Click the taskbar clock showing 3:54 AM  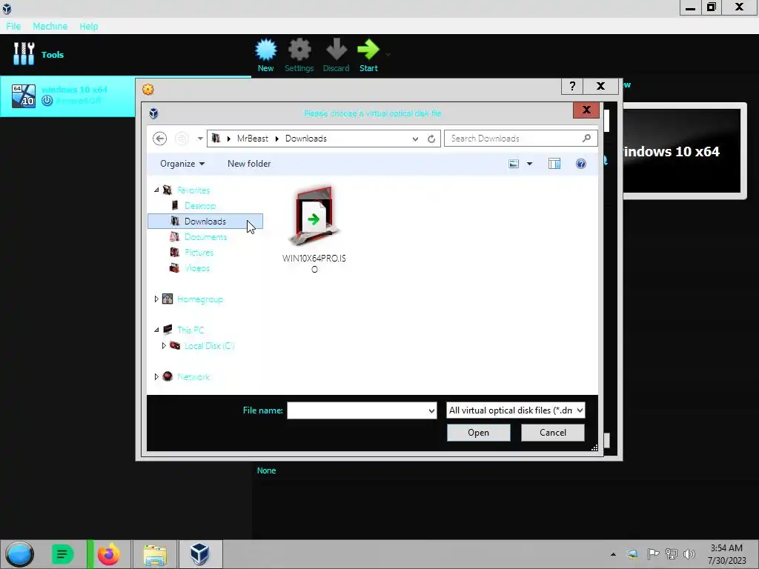[x=726, y=554]
